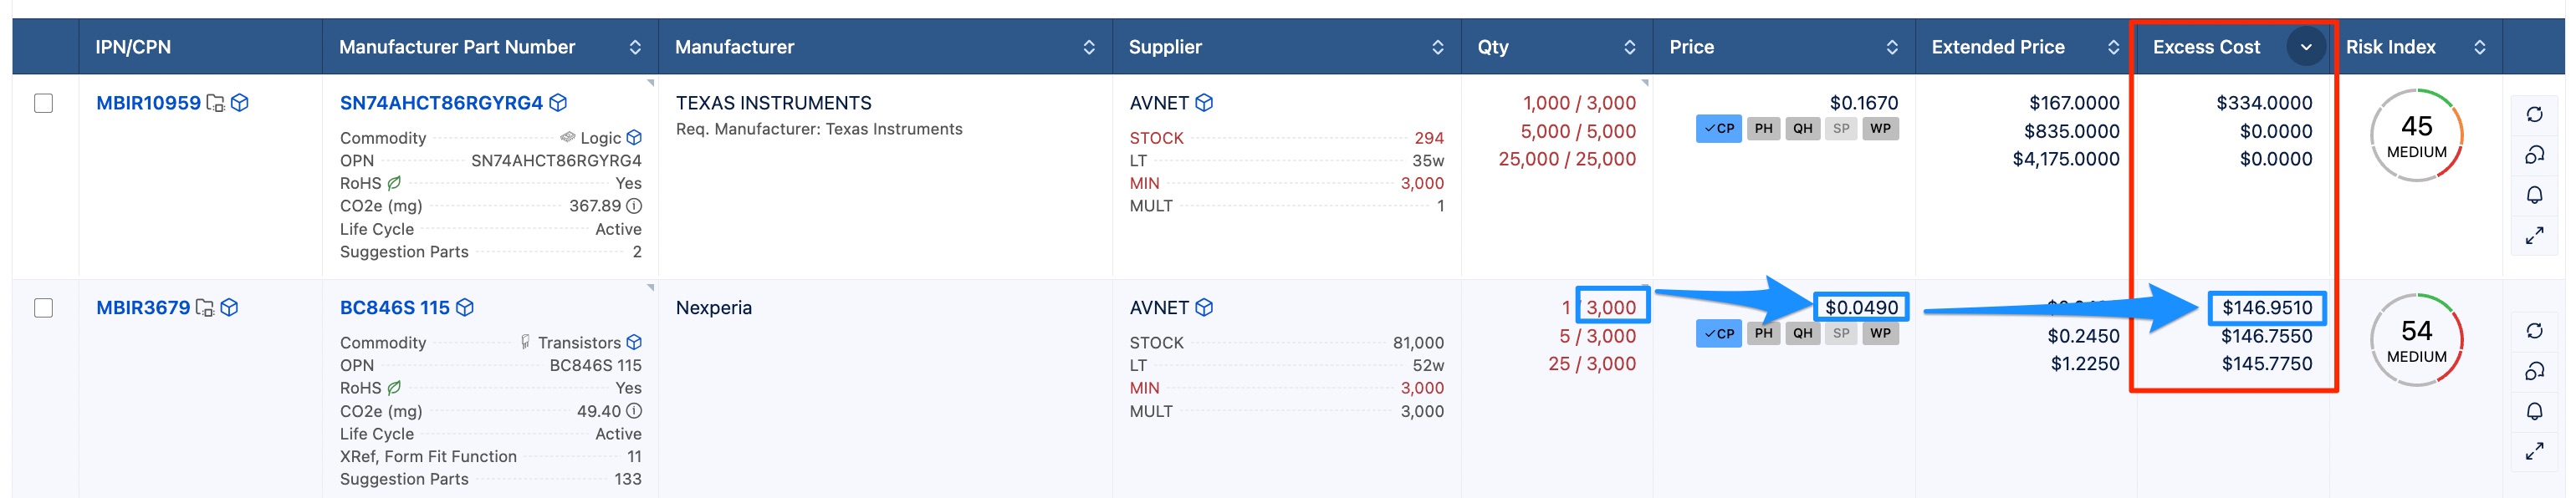Click the CO2e info icon showing 367.89
Viewport: 2576px width, 498px height.
[x=633, y=206]
